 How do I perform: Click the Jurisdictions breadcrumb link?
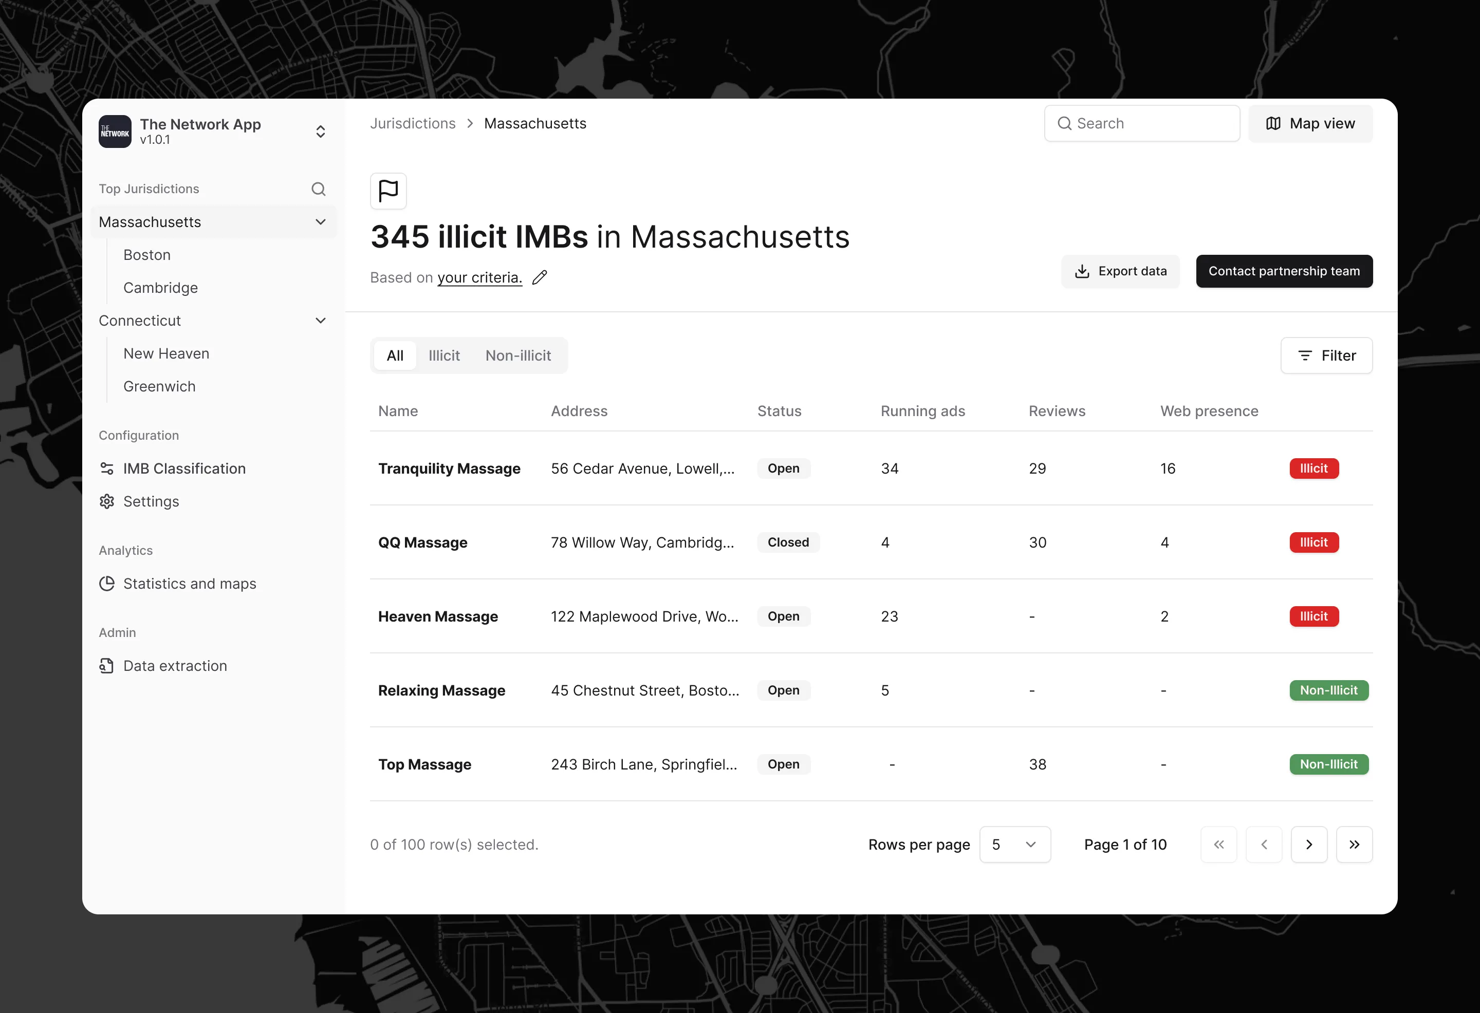[413, 123]
